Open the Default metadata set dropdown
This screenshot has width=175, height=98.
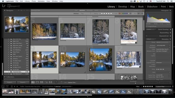151,39
